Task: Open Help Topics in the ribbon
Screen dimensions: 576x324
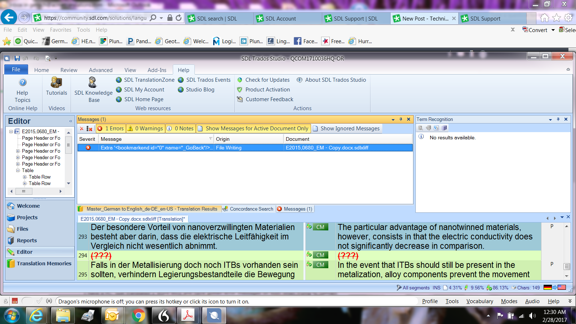Action: (22, 90)
